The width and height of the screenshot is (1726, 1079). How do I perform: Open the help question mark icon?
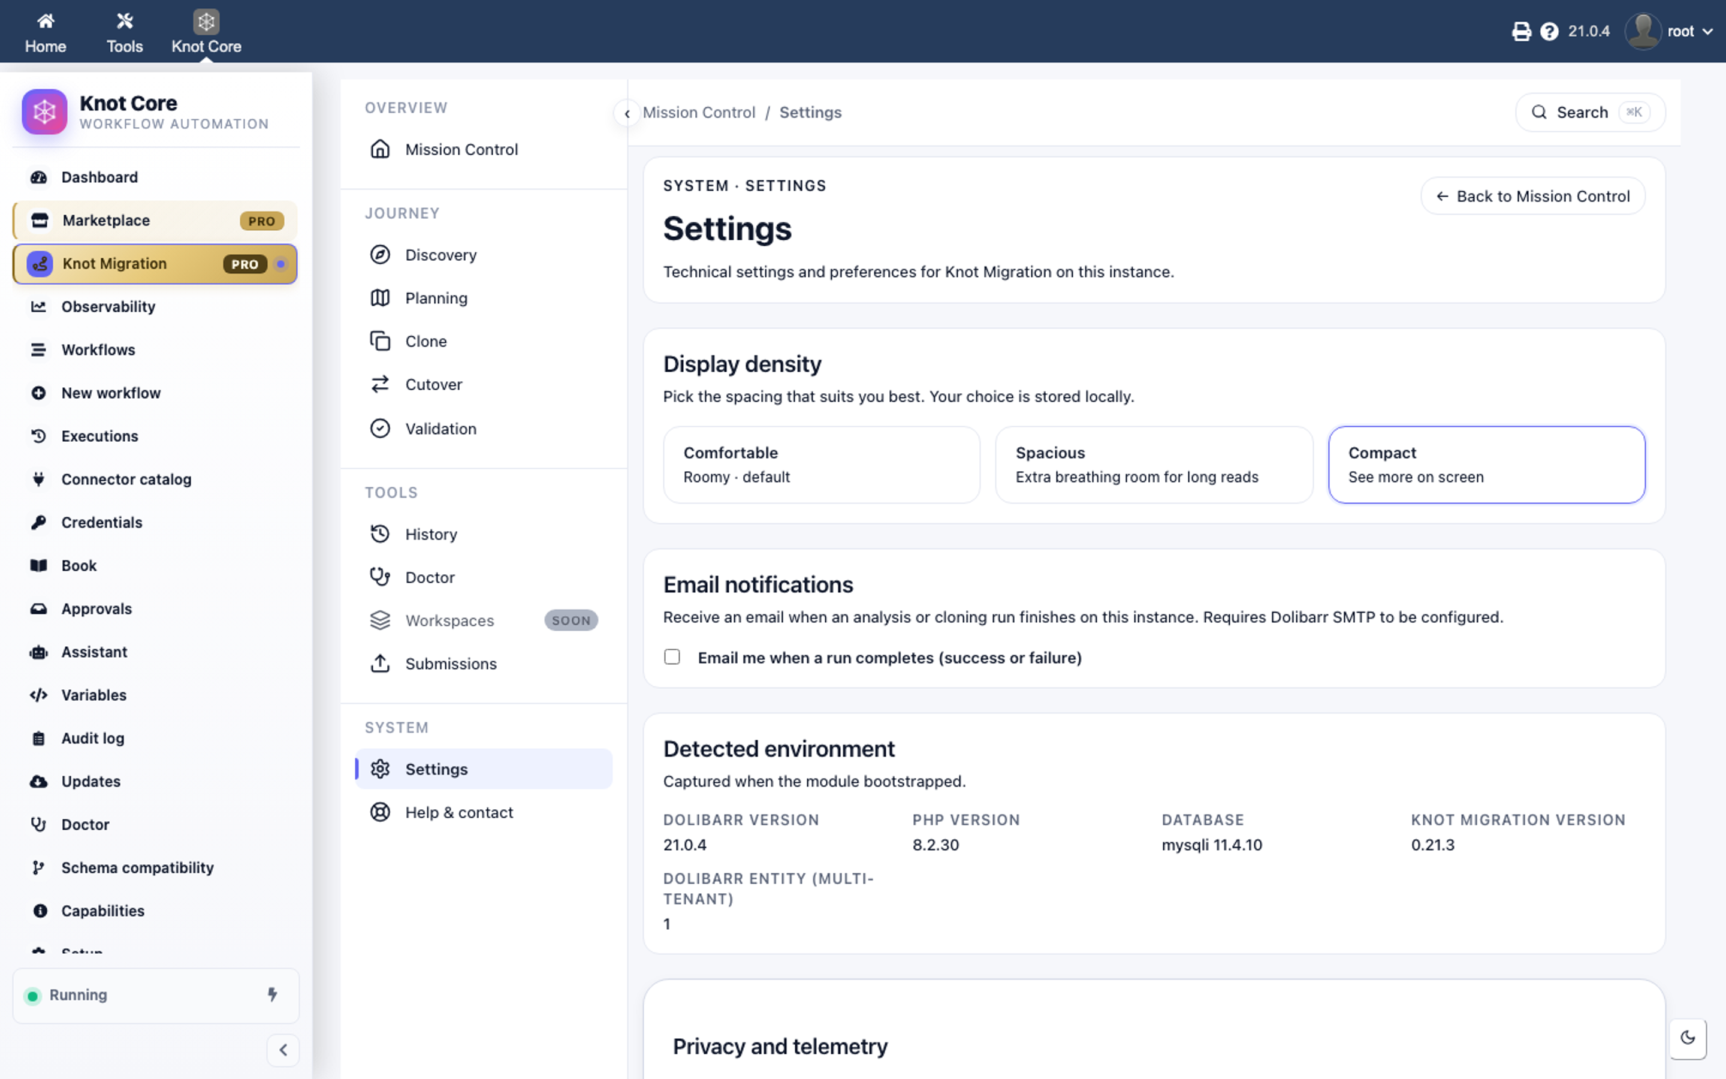coord(1549,31)
